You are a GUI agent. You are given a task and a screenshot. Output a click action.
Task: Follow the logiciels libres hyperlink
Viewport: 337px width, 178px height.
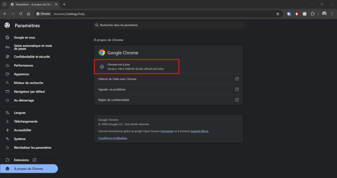(x=200, y=131)
